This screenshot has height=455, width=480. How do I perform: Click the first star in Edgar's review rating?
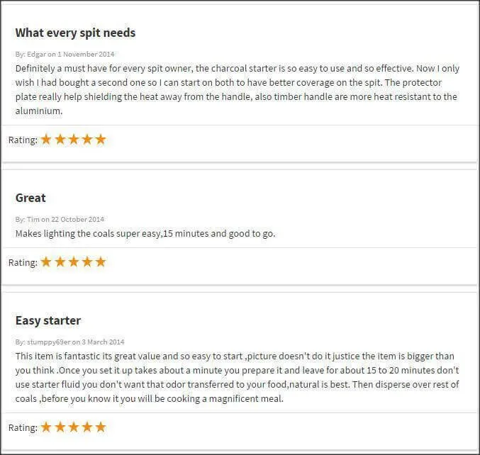tap(47, 140)
